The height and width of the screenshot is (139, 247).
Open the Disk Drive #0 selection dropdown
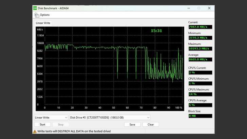click(110, 117)
